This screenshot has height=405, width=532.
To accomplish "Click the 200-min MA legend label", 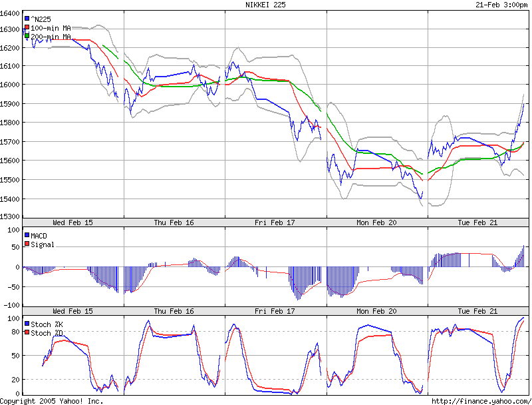I will click(51, 37).
